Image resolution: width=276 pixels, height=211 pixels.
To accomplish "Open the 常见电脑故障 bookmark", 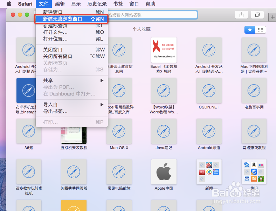I will 119,172.
